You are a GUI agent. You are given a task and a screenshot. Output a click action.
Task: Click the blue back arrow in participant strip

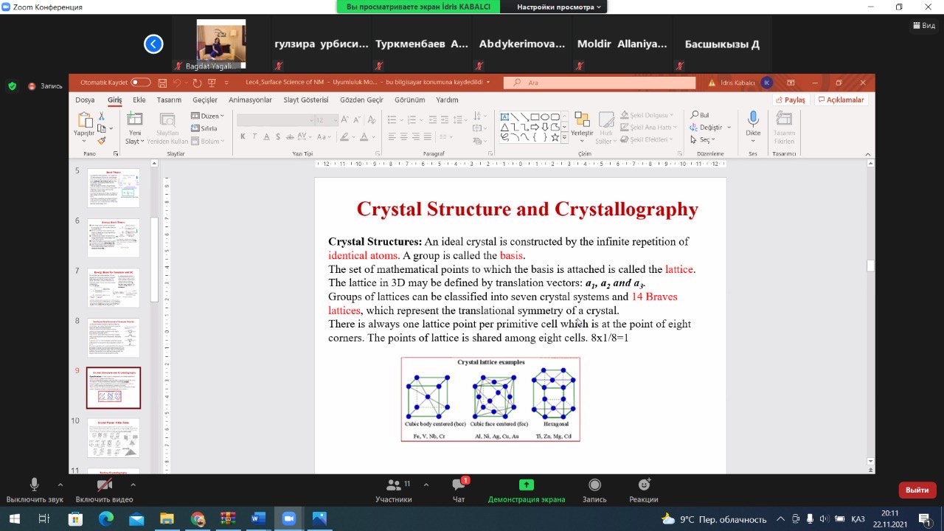[x=153, y=44]
